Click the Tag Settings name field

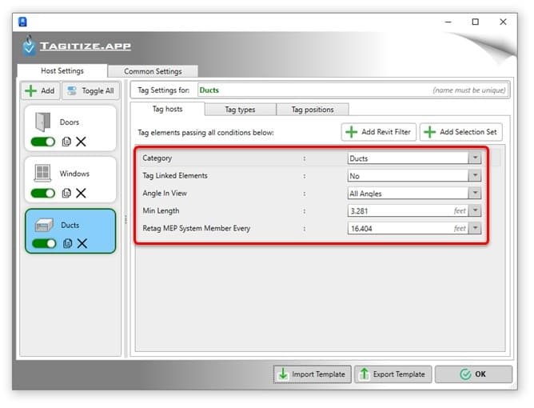click(353, 90)
